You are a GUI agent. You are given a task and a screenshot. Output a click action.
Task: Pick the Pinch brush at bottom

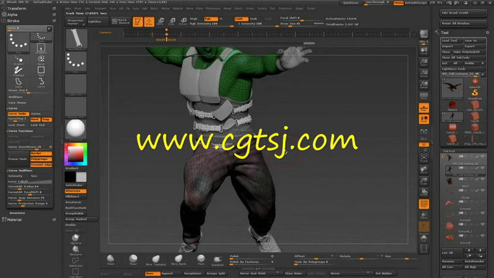(201, 259)
